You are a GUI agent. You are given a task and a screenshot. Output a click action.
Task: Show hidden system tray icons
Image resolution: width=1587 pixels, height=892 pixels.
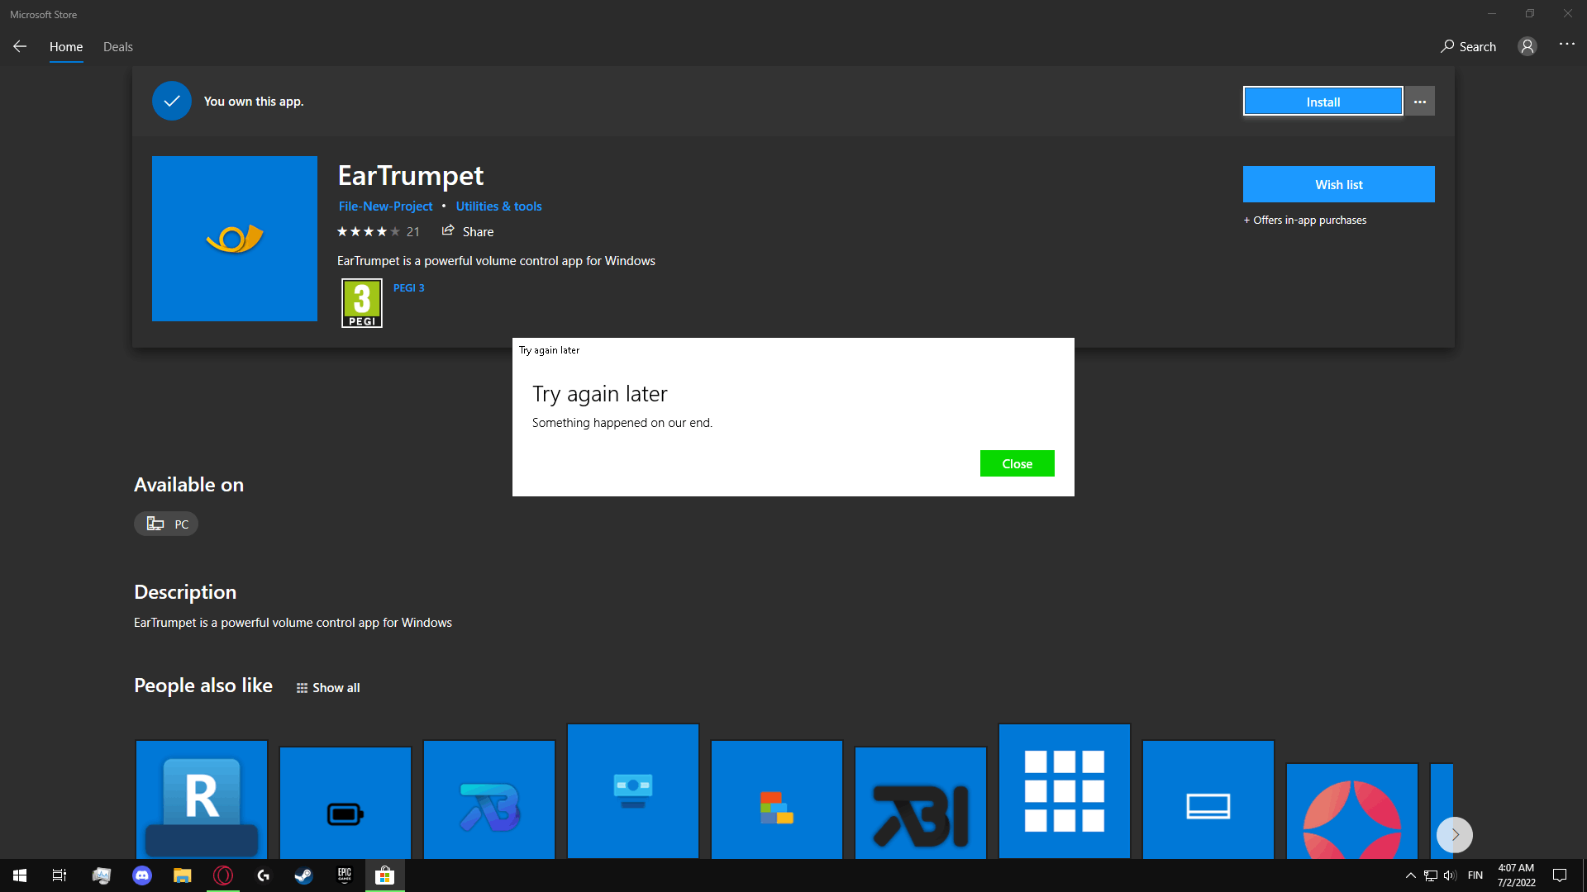(1410, 875)
